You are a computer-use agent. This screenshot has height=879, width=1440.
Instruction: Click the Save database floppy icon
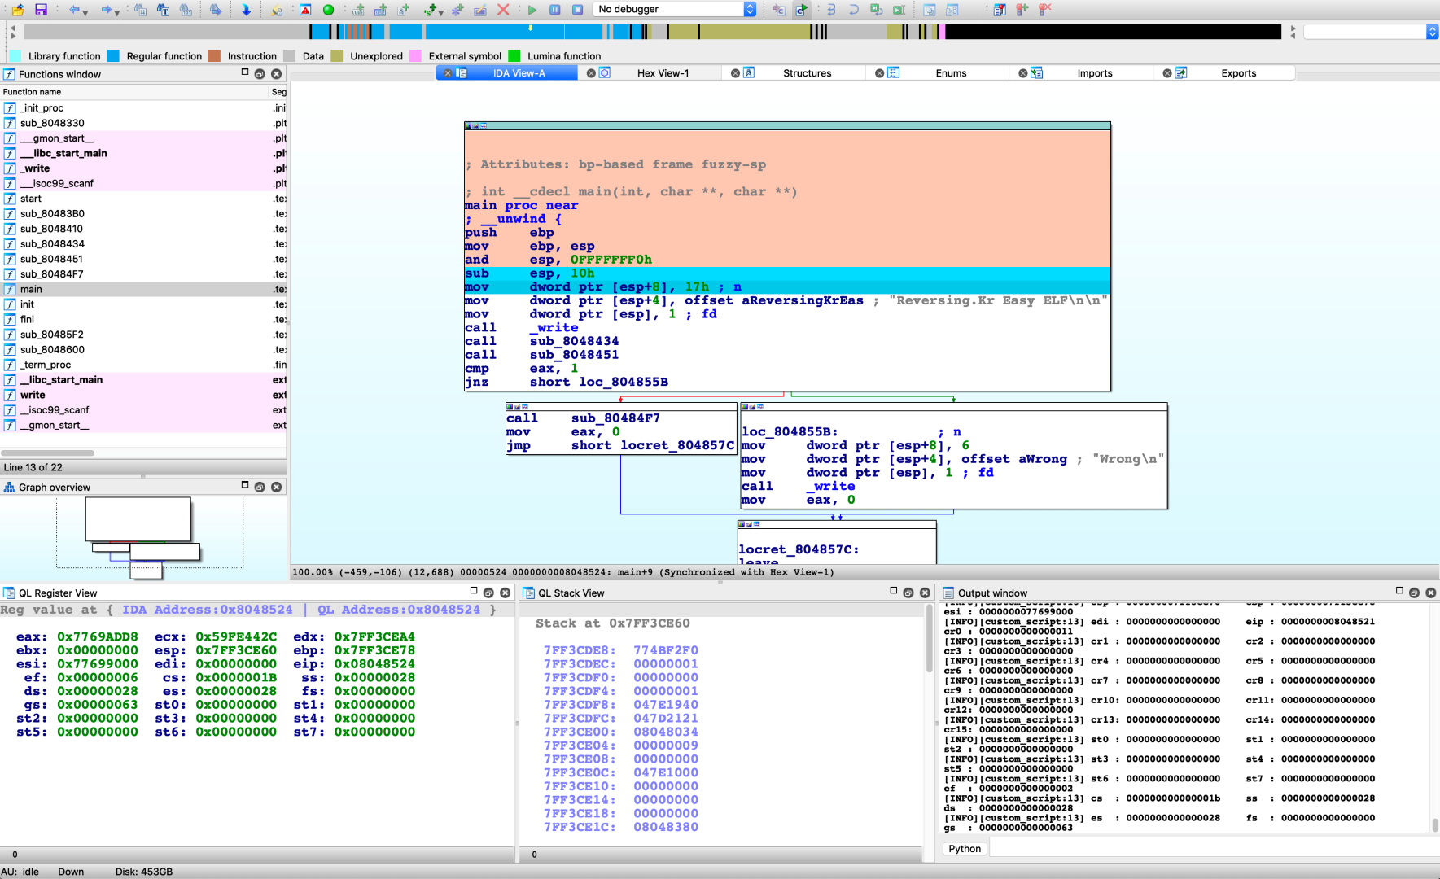41,10
